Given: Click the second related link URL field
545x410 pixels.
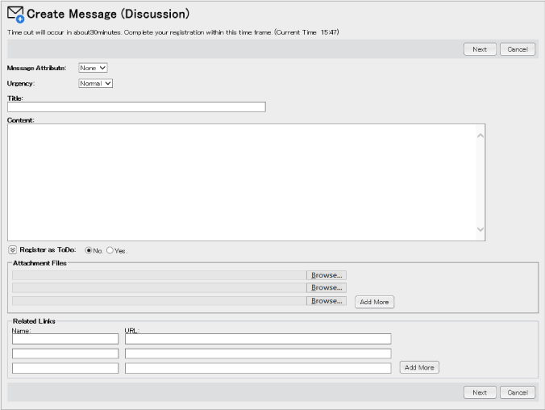Looking at the screenshot, I should pos(258,354).
